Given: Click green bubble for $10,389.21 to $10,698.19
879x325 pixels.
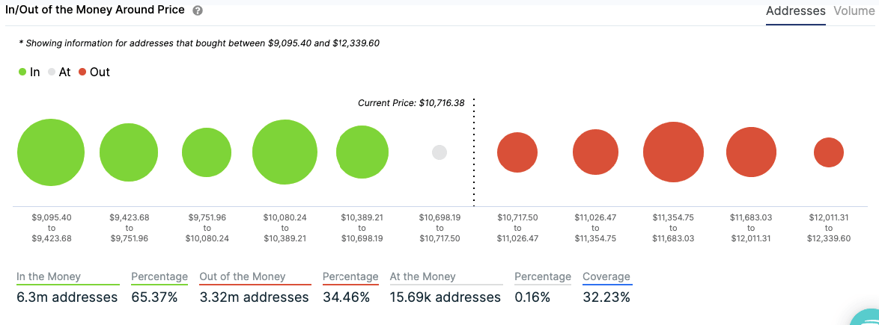Looking at the screenshot, I should coord(362,152).
